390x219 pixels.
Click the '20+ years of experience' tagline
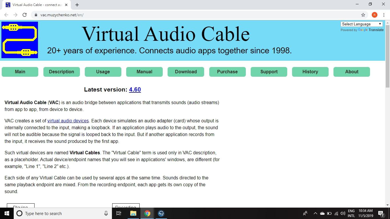(x=169, y=51)
